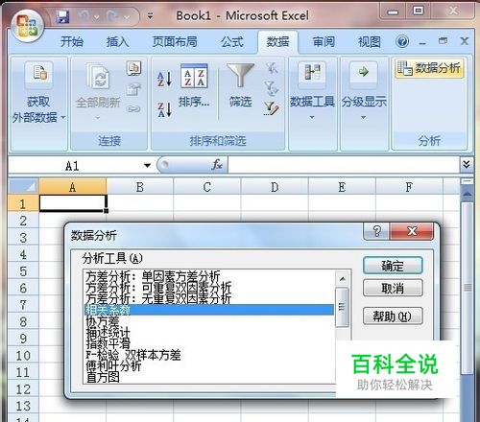Expand the 分级显示 dropdown arrow
480x422 pixels.
[x=363, y=117]
